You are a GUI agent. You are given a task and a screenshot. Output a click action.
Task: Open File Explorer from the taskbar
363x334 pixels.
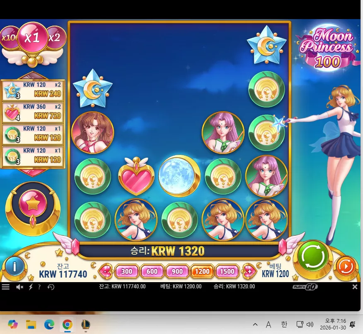(x=31, y=324)
